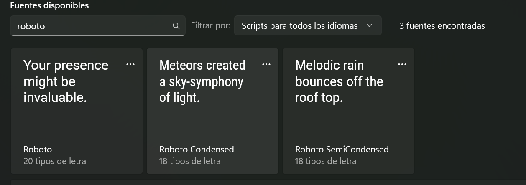The height and width of the screenshot is (185, 526).
Task: Click the "Roboto SemiCondensed" font name
Action: coord(342,150)
